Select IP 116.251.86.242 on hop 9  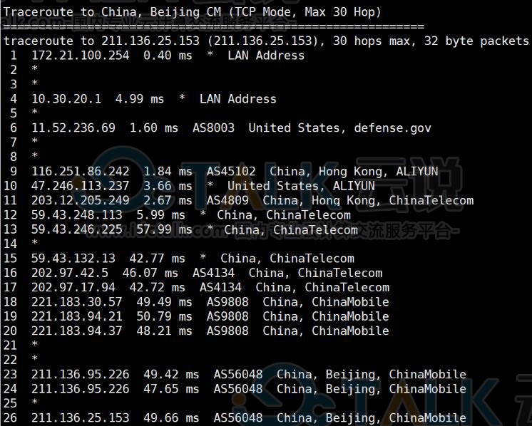[80, 172]
